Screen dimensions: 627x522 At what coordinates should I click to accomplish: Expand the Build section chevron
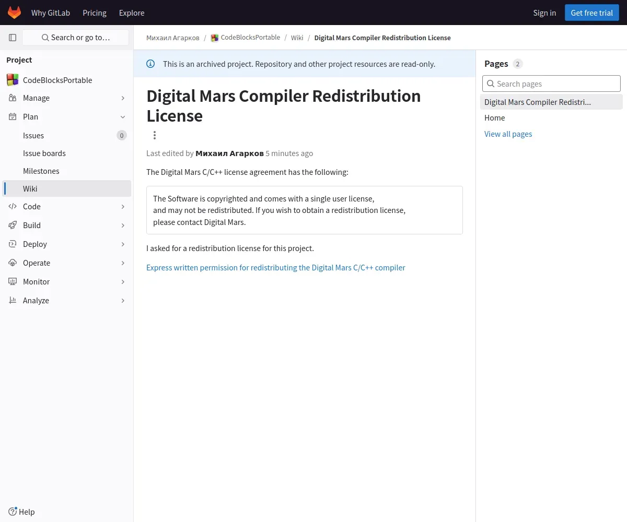[123, 226]
